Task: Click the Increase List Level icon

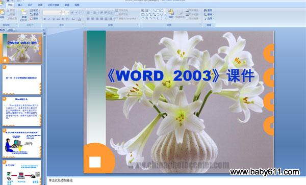Action: [106, 13]
